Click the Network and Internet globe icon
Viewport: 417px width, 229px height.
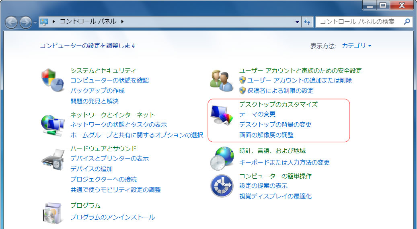pyautogui.click(x=53, y=124)
